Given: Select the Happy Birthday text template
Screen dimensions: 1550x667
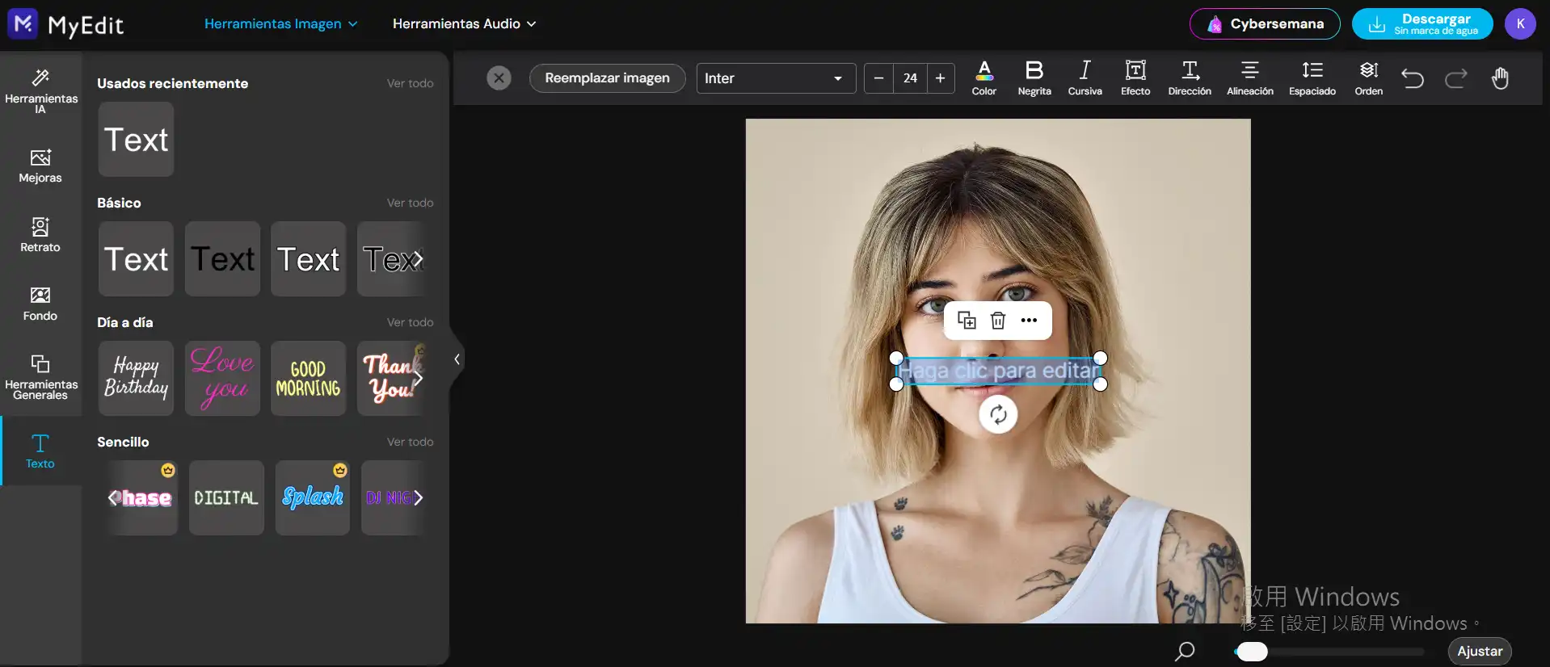Looking at the screenshot, I should coord(136,378).
